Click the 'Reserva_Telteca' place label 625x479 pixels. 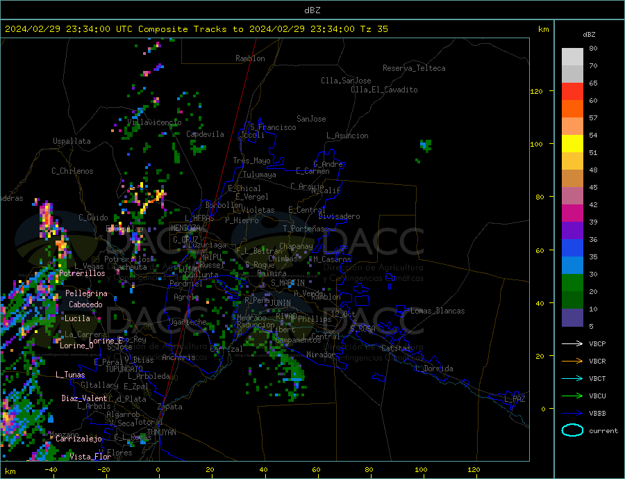(x=414, y=68)
